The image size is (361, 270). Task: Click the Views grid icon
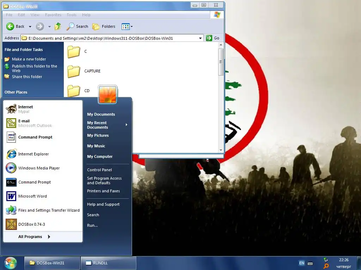click(126, 26)
